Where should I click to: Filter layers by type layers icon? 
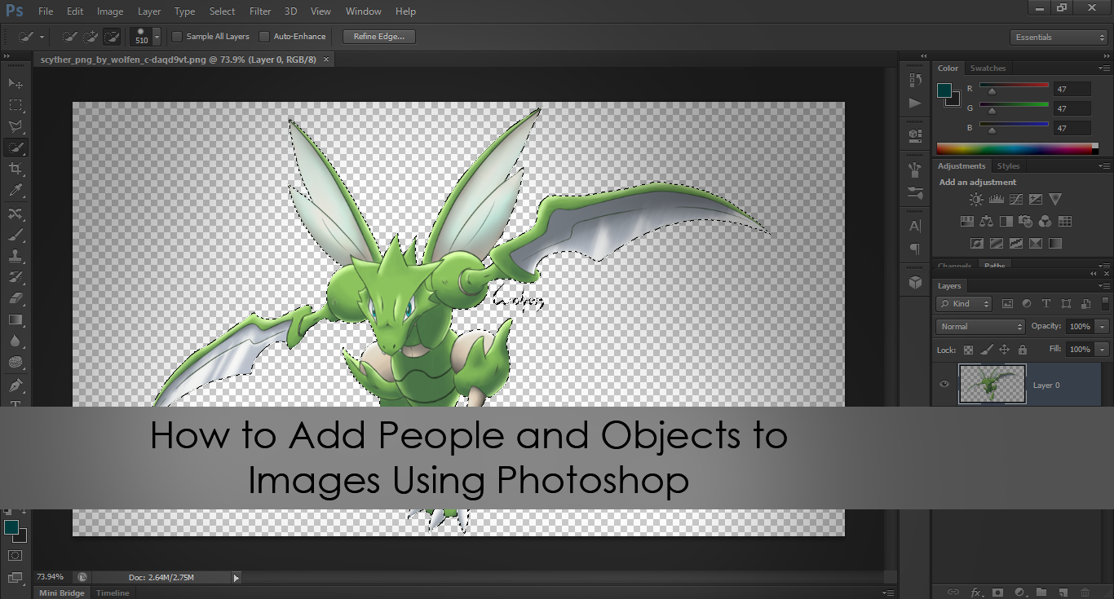tap(1046, 304)
